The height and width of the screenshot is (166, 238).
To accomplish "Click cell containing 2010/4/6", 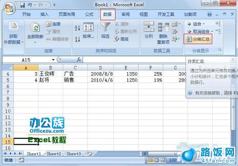I will pyautogui.click(x=100, y=80).
